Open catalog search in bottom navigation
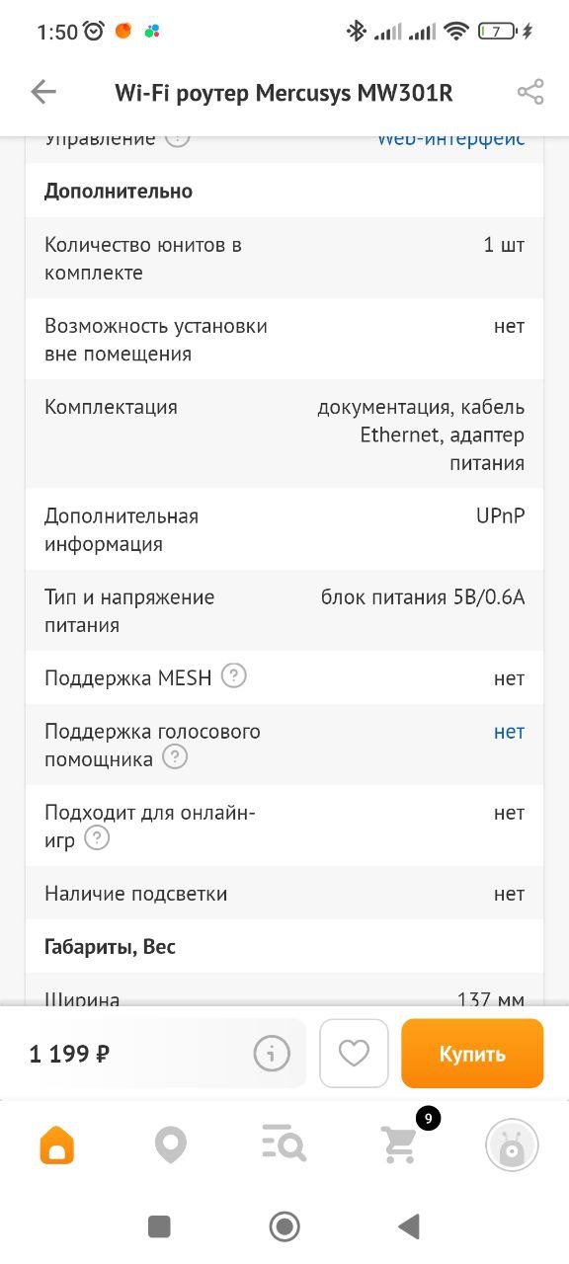The image size is (569, 1264). point(284,1145)
